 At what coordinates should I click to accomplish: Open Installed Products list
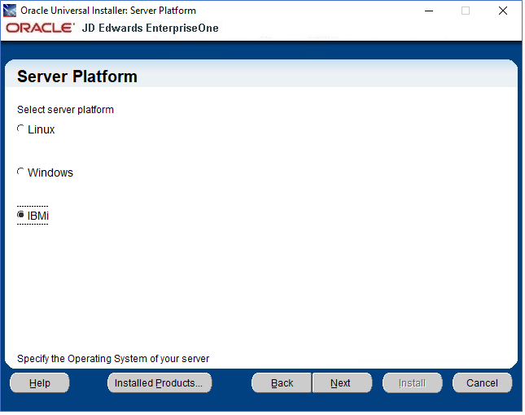tap(160, 383)
